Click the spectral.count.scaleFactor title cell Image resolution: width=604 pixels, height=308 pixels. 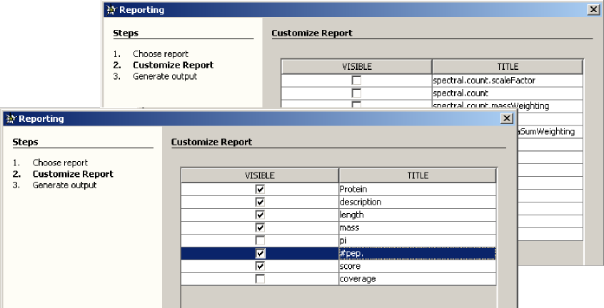(x=507, y=81)
